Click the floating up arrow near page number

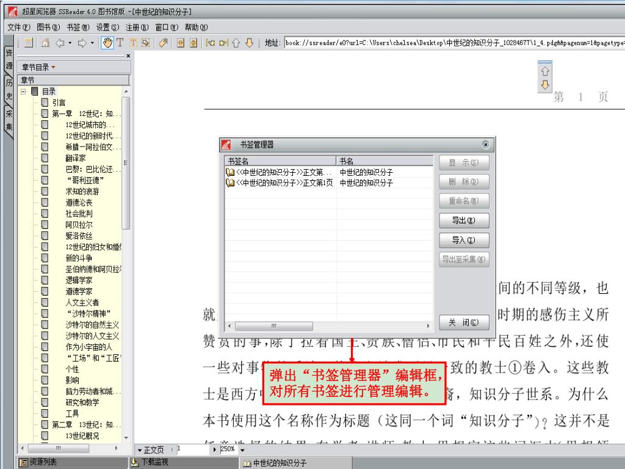coord(545,71)
